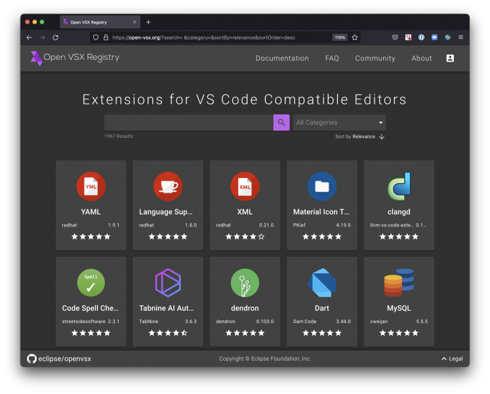Open the clangd extension icon
Image resolution: width=490 pixels, height=394 pixels.
399,186
